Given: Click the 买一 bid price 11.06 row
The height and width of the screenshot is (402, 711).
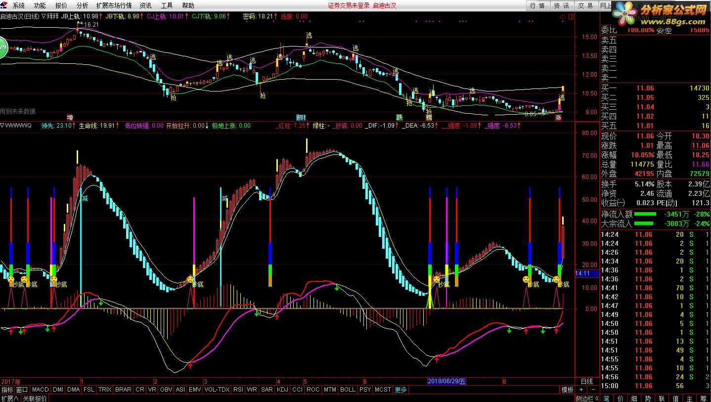Looking at the screenshot, I should (x=655, y=88).
